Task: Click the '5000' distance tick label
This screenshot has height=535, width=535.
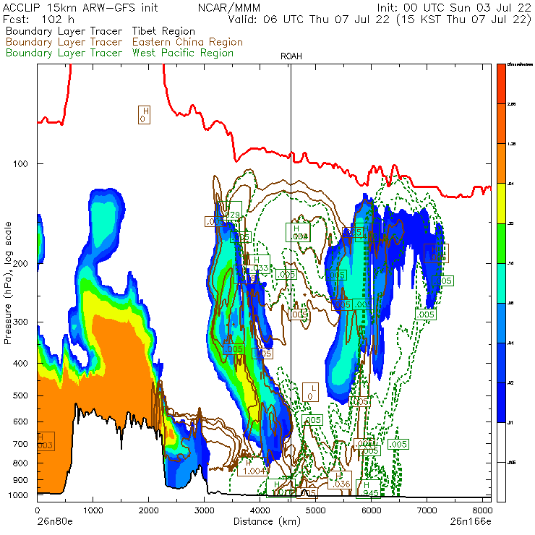Action: click(315, 510)
